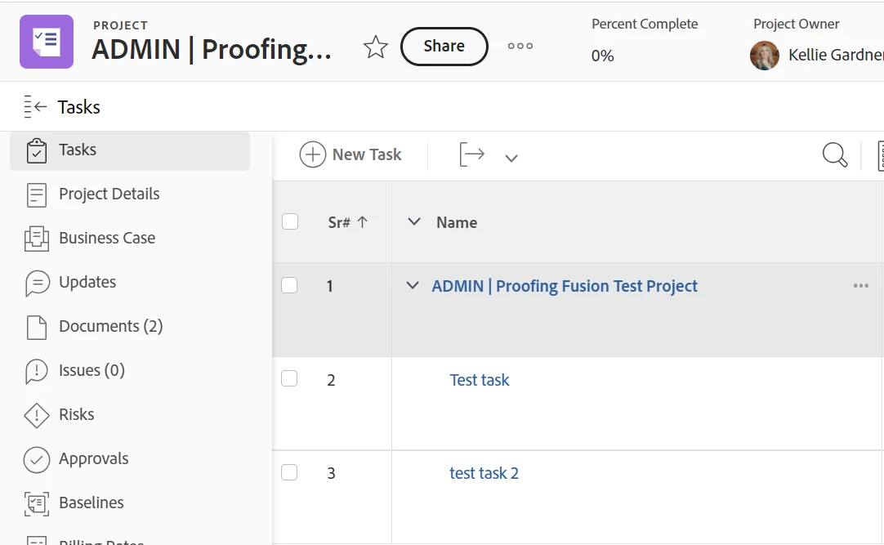This screenshot has height=545, width=884.
Task: Click the export arrow icon
Action: click(472, 154)
